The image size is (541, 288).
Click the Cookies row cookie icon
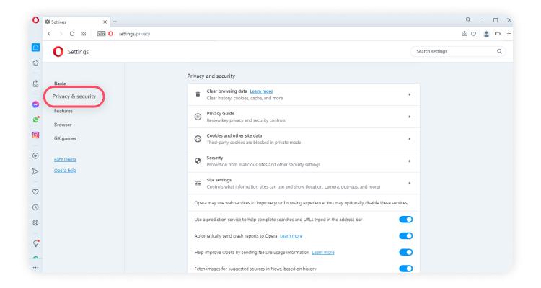[x=198, y=139]
